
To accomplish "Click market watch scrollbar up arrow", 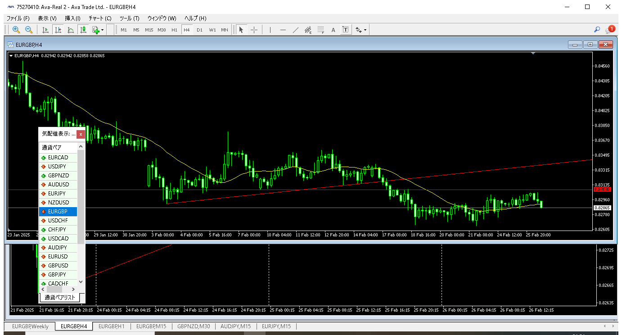I will point(81,146).
